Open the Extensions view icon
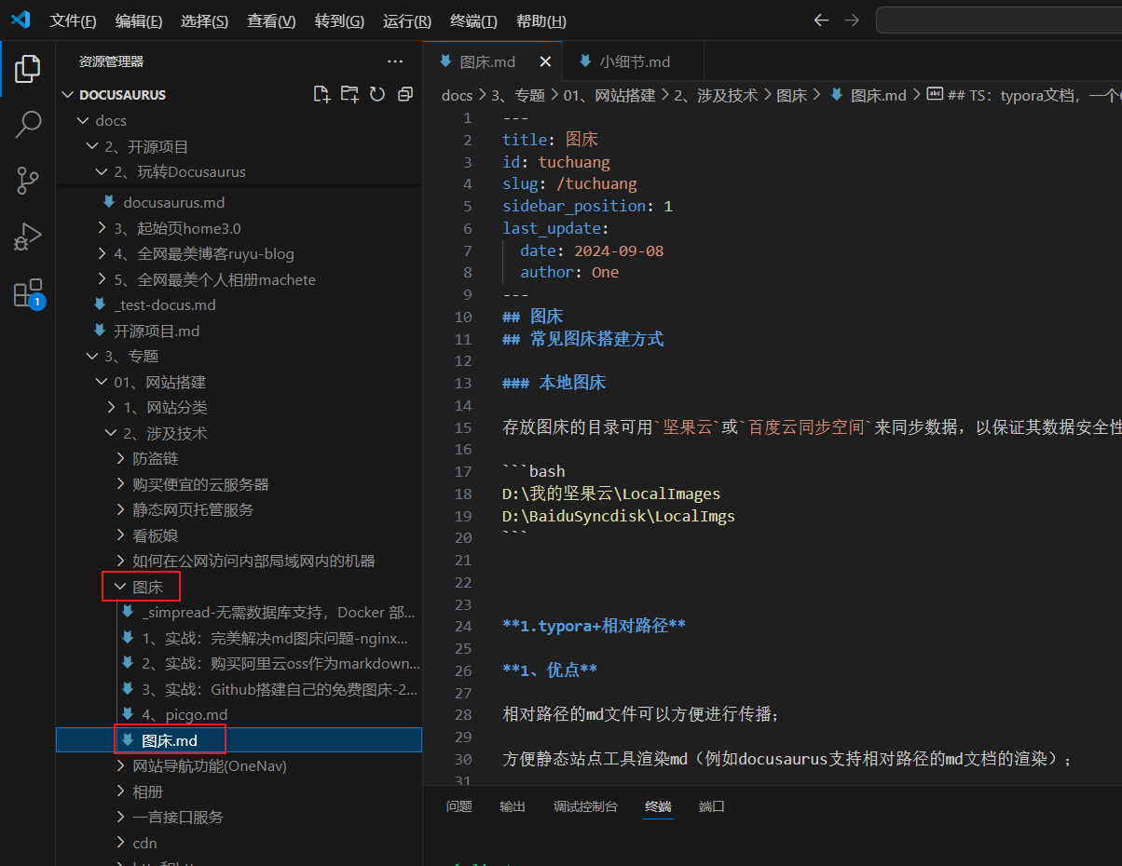The width and height of the screenshot is (1122, 866). (28, 292)
